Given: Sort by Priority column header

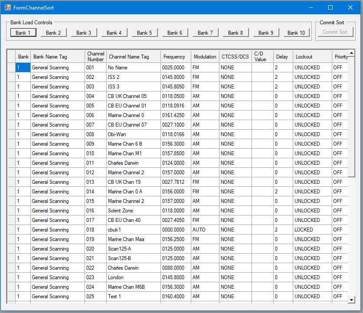Looking at the screenshot, I should (x=340, y=56).
